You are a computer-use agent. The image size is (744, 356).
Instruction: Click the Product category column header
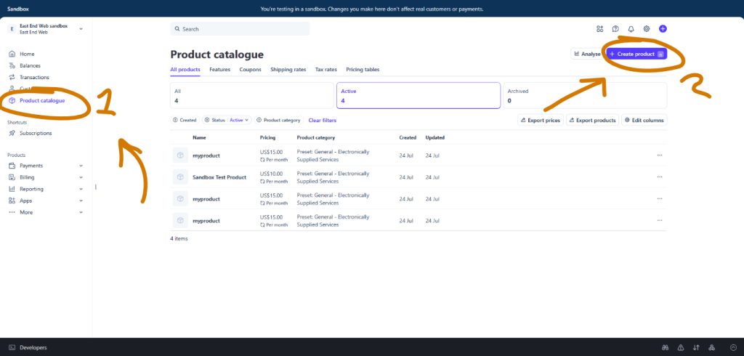pyautogui.click(x=315, y=137)
